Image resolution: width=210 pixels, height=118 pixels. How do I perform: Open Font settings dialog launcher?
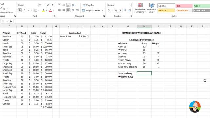pyautogui.click(x=55, y=16)
